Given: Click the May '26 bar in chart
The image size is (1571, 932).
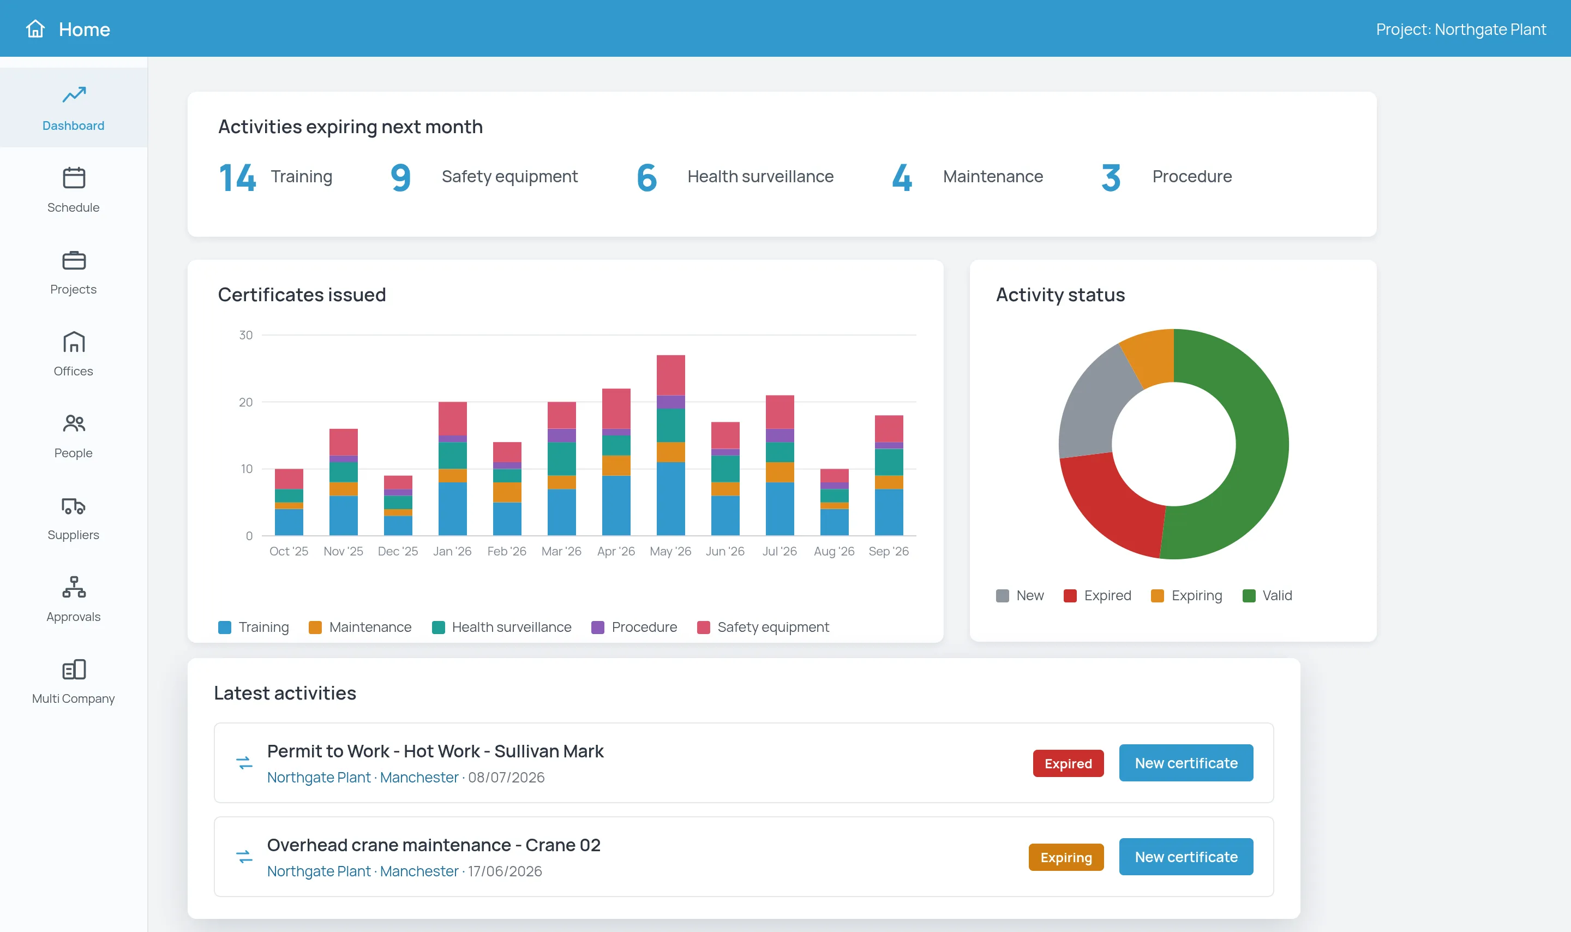Looking at the screenshot, I should pos(670,445).
